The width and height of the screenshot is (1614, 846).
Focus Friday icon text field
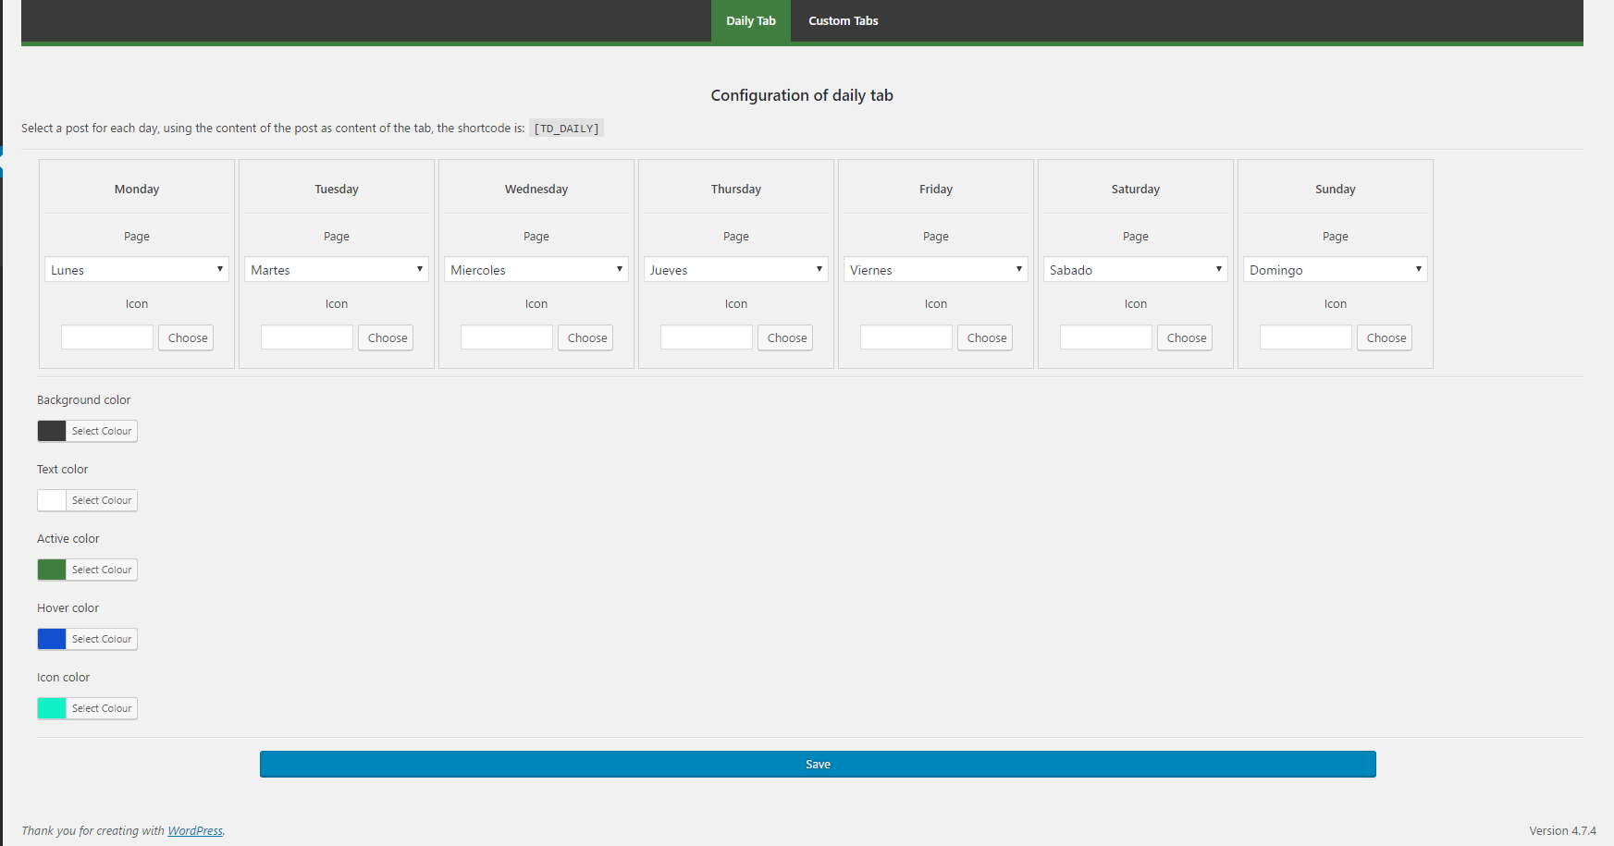[906, 337]
